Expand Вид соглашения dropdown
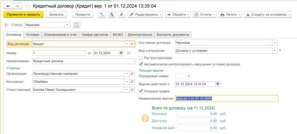The width and height of the screenshot is (297, 134). (x=275, y=51)
